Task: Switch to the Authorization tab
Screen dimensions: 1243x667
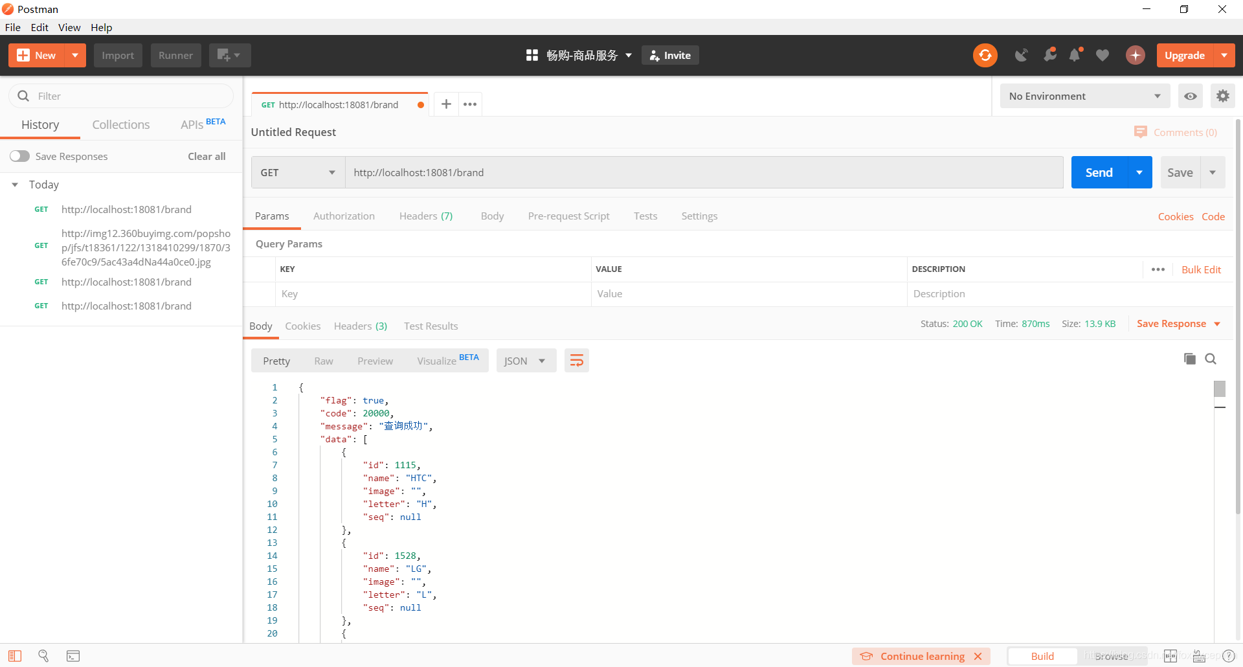Action: 344,216
